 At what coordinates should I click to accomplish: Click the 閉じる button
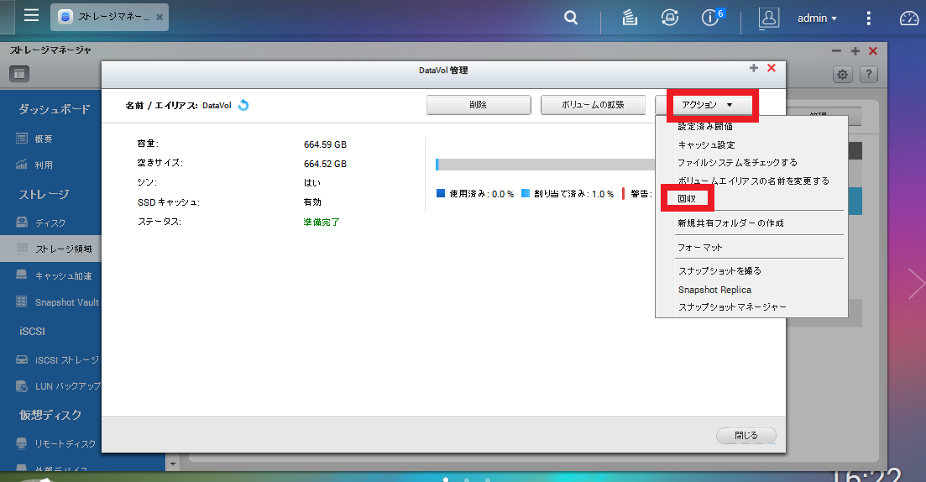click(x=746, y=435)
